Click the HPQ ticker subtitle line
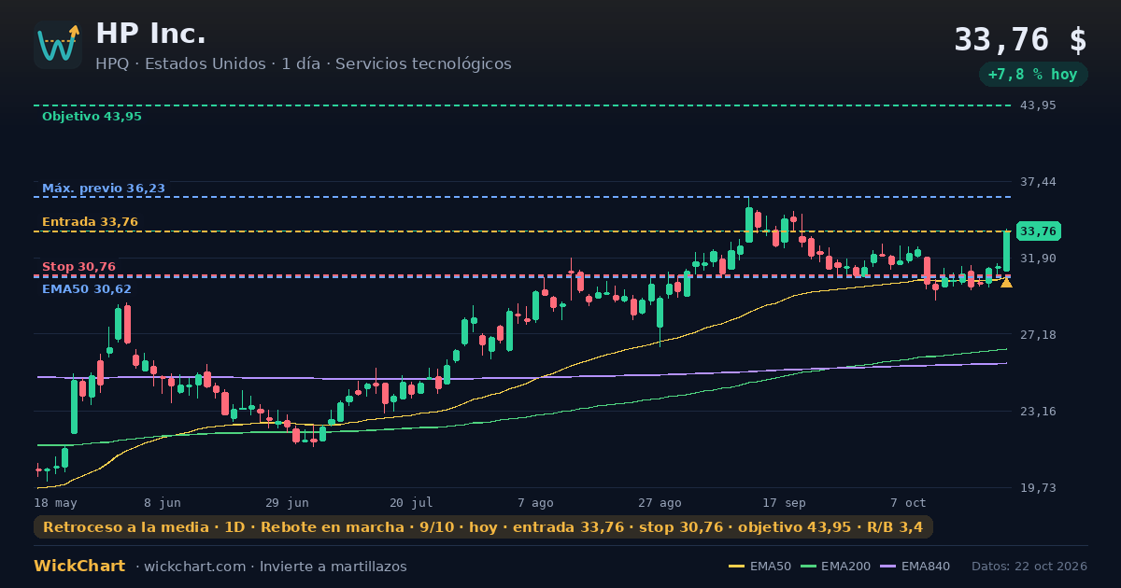 pyautogui.click(x=304, y=64)
